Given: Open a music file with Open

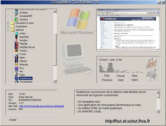Looking at the screenshot, I should coord(135,80).
